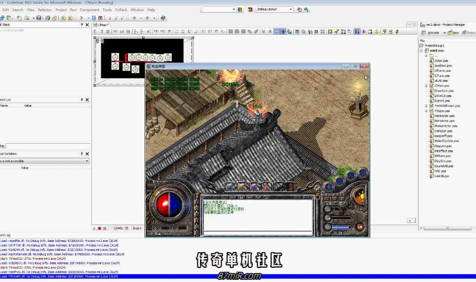
Task: Open the Search menu
Action: [17, 10]
